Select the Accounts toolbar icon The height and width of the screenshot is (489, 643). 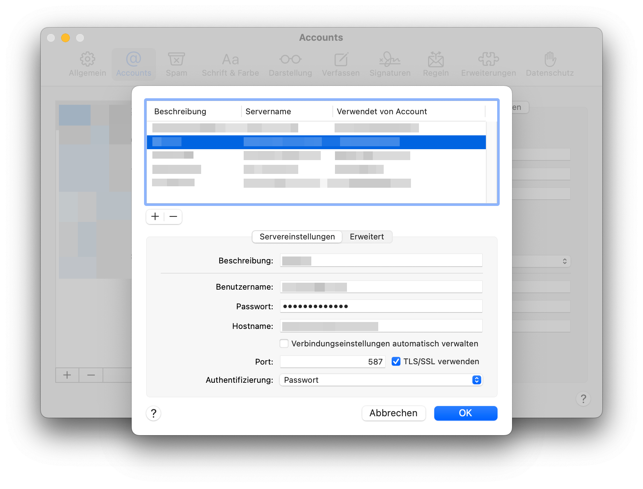133,64
